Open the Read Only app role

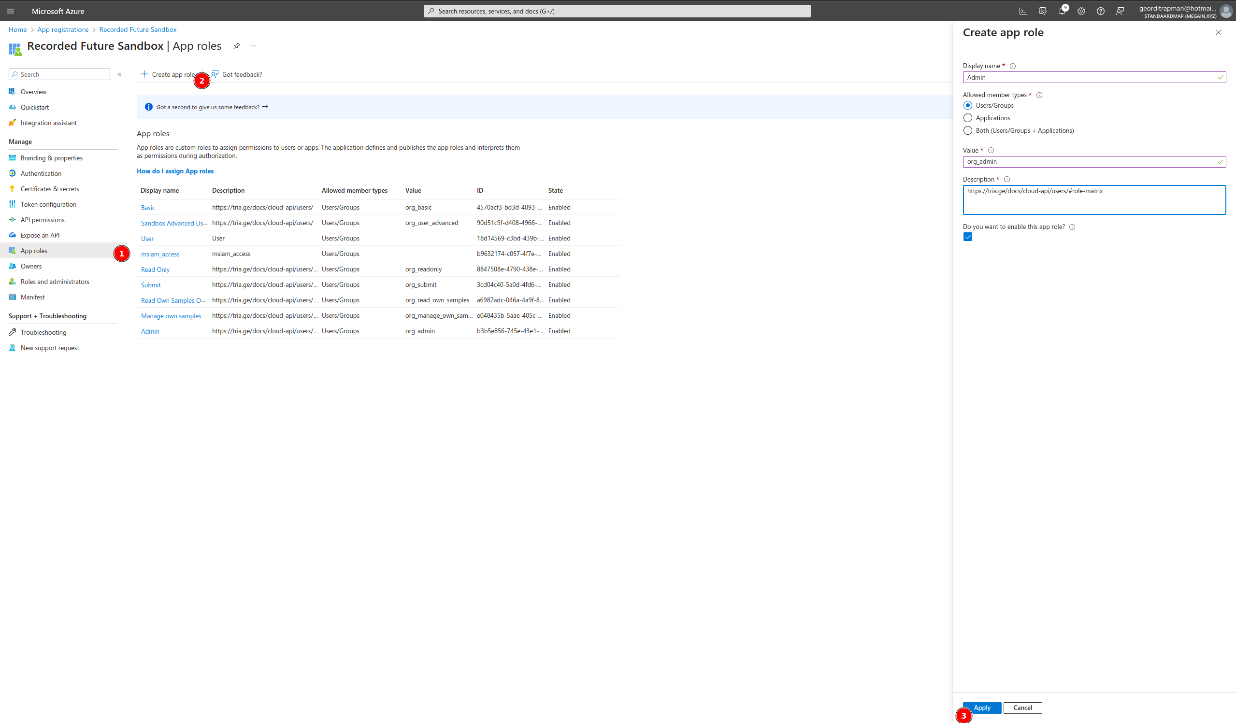pyautogui.click(x=155, y=269)
